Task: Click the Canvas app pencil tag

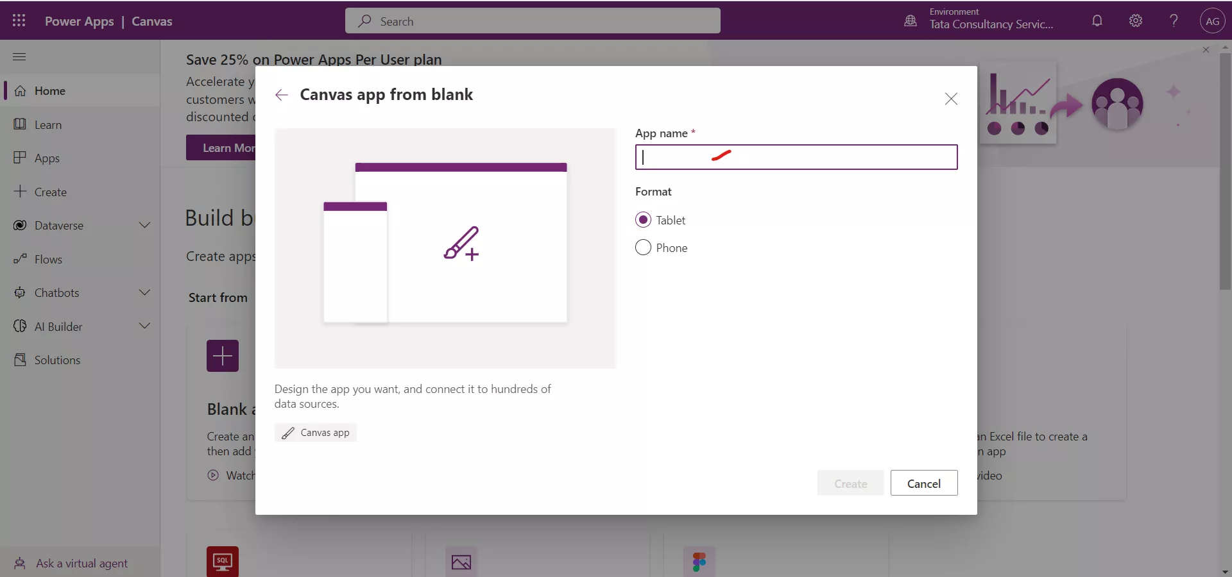Action: [x=316, y=433]
